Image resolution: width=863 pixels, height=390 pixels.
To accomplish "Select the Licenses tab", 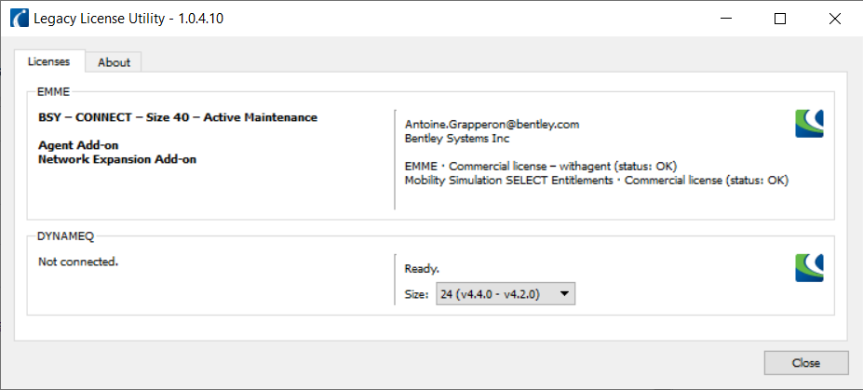I will point(48,62).
